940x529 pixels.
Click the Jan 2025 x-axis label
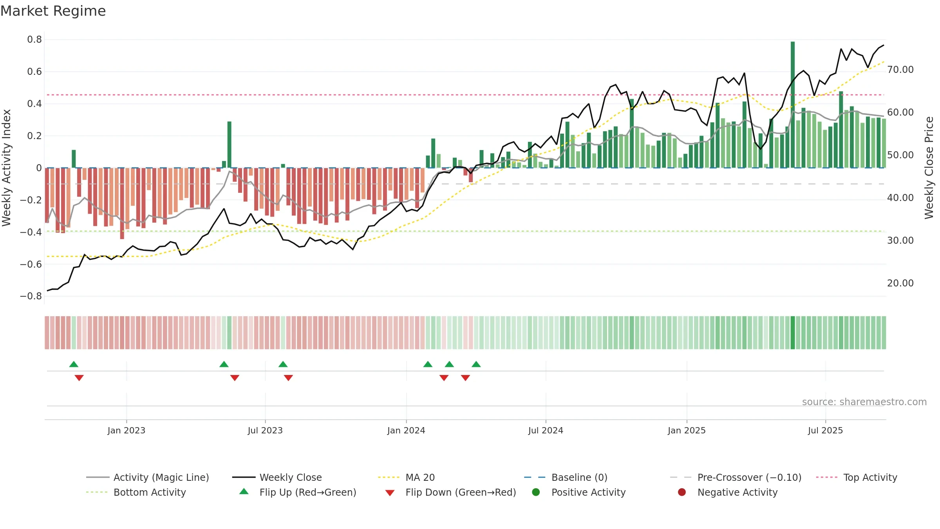coord(687,430)
